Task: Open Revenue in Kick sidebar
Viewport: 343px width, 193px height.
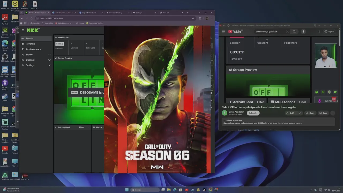Action: (x=36, y=44)
